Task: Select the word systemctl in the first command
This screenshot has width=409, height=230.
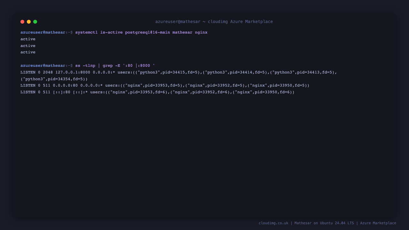Action: click(x=87, y=32)
